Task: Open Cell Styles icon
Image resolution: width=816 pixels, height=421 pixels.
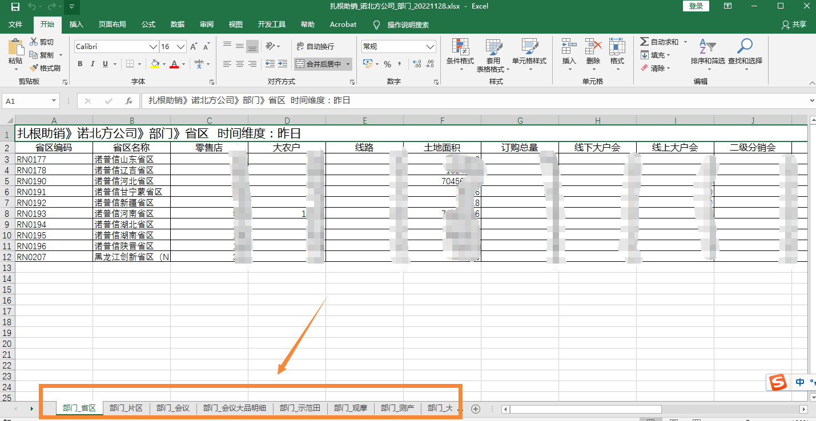Action: click(x=529, y=47)
